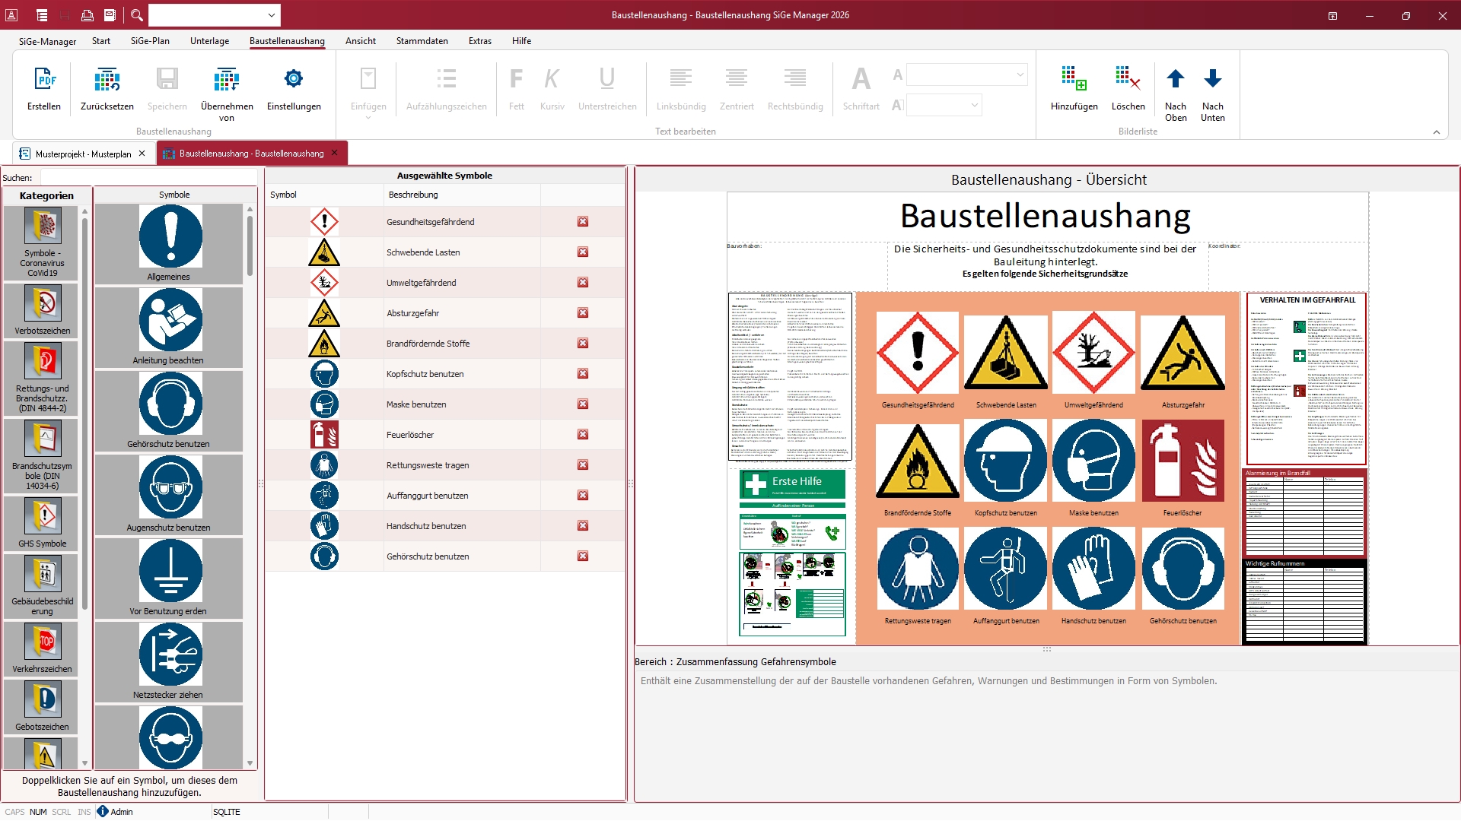Remove Schwebende Lasten from selected symbols
The image size is (1461, 821).
click(583, 252)
